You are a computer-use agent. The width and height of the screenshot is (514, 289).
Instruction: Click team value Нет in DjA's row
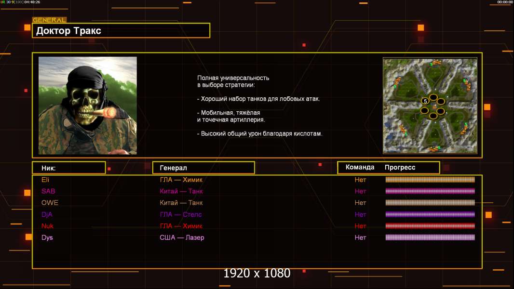(360, 214)
